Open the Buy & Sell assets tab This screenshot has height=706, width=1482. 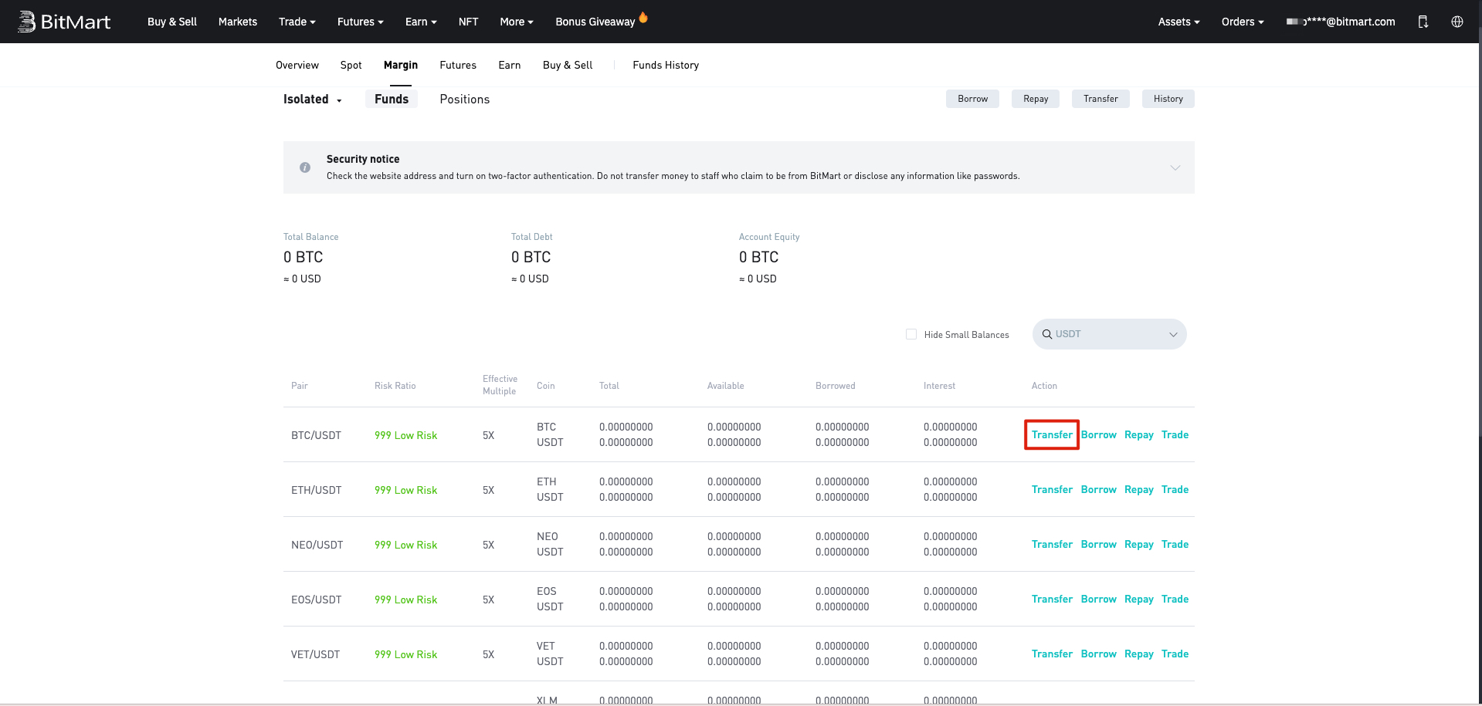click(568, 65)
